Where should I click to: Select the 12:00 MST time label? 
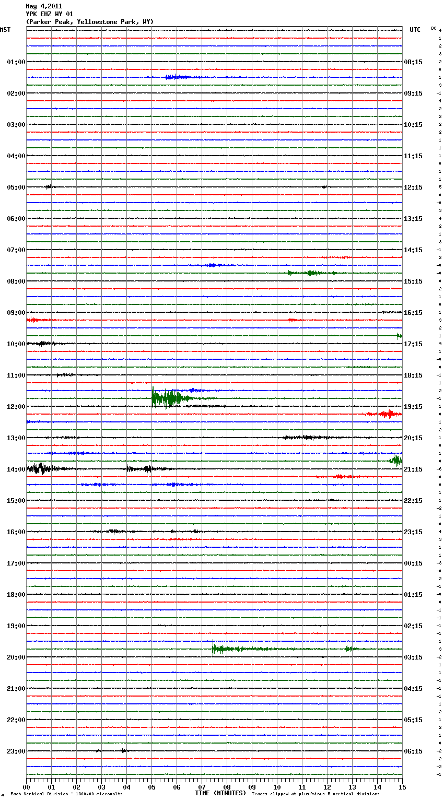click(16, 406)
